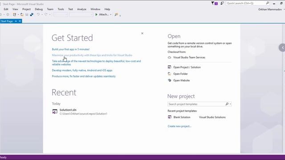Click the Open Project / Solution icon
Image resolution: width=285 pixels, height=160 pixels.
coord(169,67)
